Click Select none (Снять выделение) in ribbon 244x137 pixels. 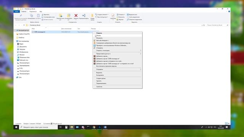coord(133,17)
